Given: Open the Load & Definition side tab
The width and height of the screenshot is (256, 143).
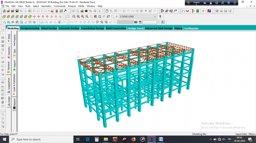Looking at the screenshot, I should [x=14, y=84].
